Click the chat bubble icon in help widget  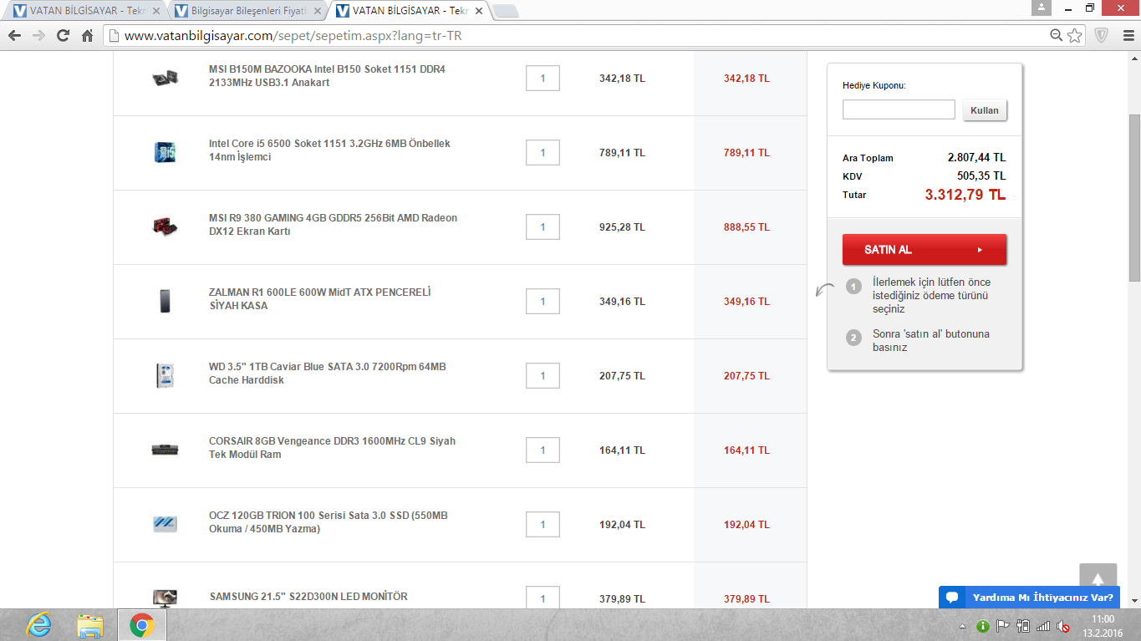click(x=951, y=598)
